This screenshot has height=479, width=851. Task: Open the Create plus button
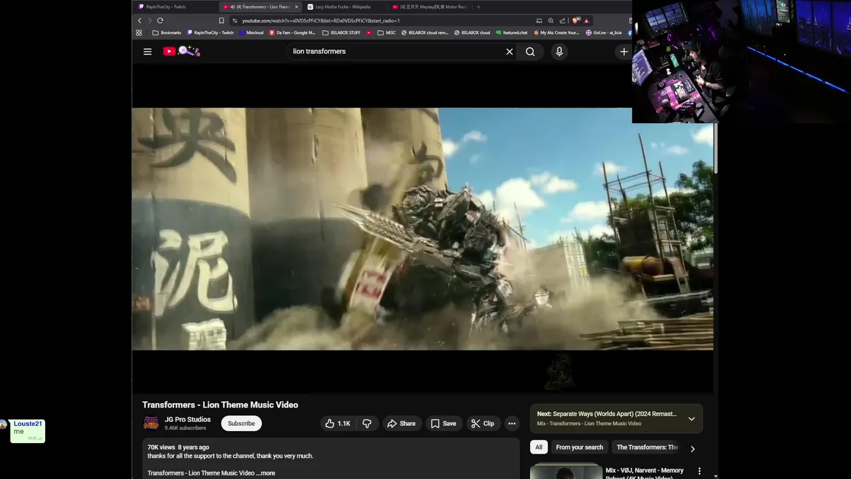coord(624,51)
